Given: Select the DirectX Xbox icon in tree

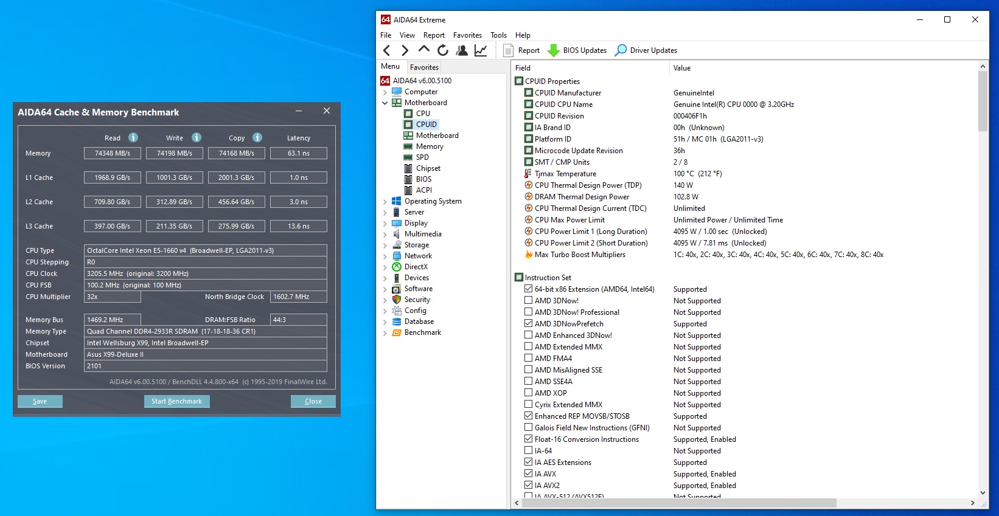Looking at the screenshot, I should (397, 267).
